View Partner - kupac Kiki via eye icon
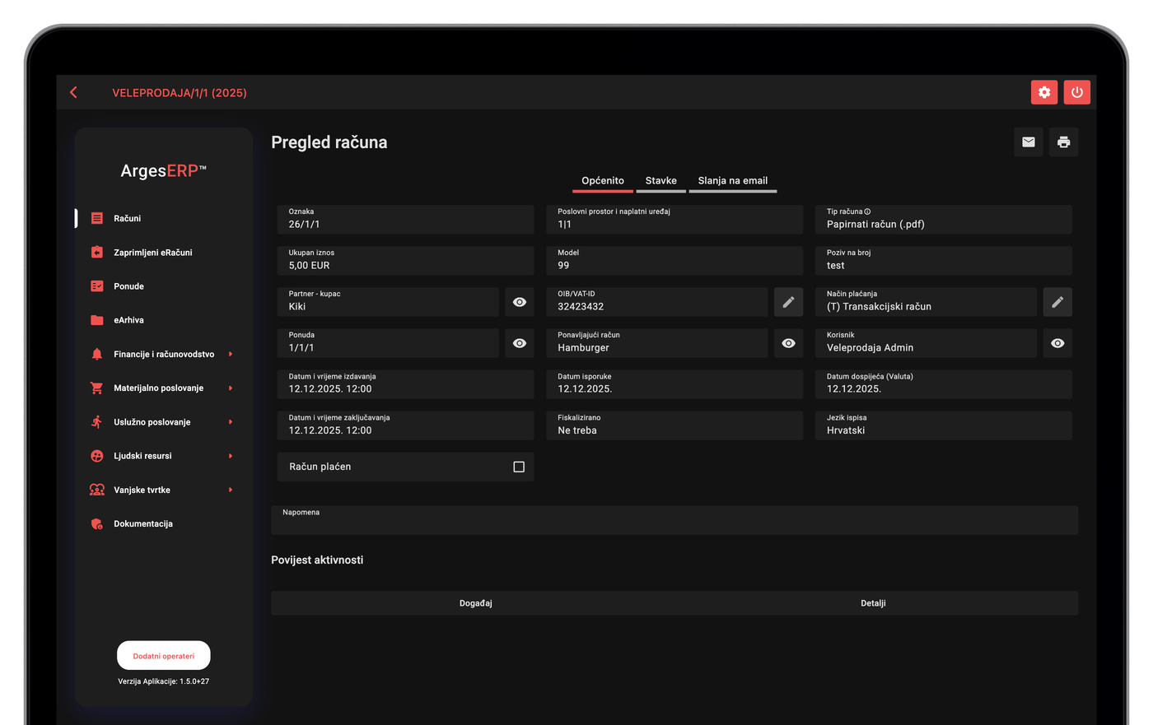Screen dimensions: 1153x725 tap(520, 302)
